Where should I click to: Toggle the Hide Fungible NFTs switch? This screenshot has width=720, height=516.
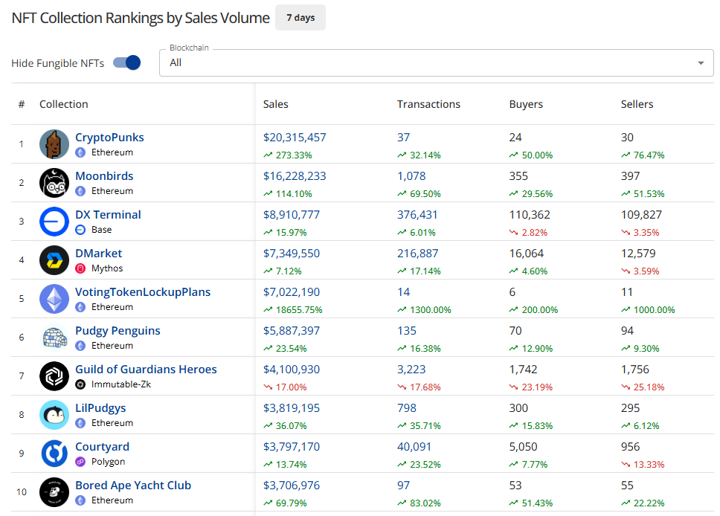[x=127, y=63]
